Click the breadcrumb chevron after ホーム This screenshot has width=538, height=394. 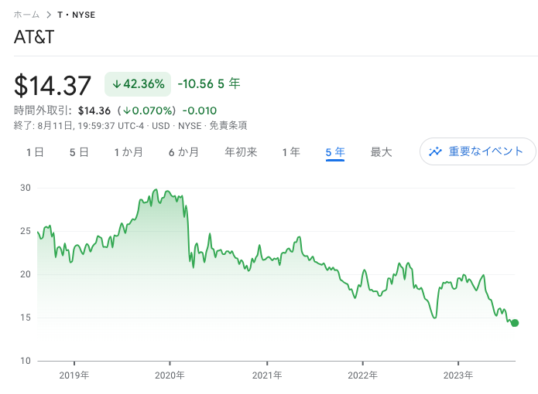tap(49, 15)
